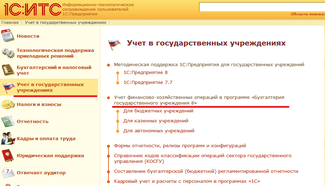This screenshot has width=325, height=186.
Task: Open Учет финансово-хозяйственных операций link
Action: 199,100
